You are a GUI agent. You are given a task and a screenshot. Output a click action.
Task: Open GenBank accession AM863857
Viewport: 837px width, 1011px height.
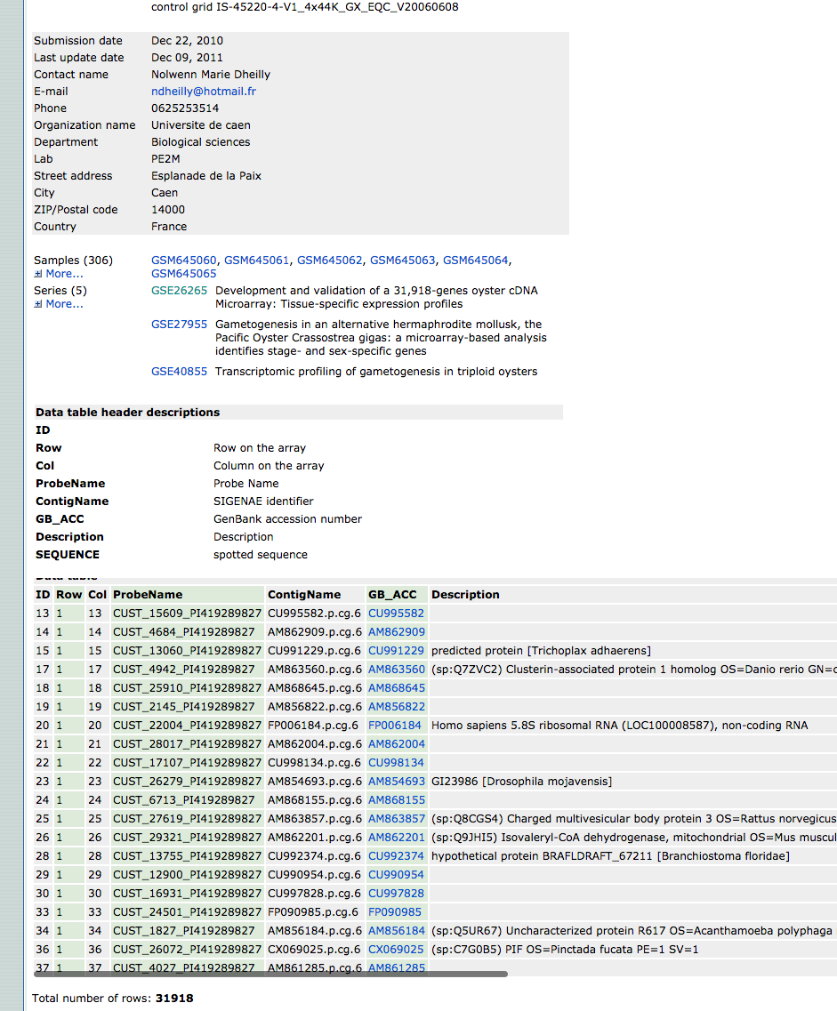point(397,819)
